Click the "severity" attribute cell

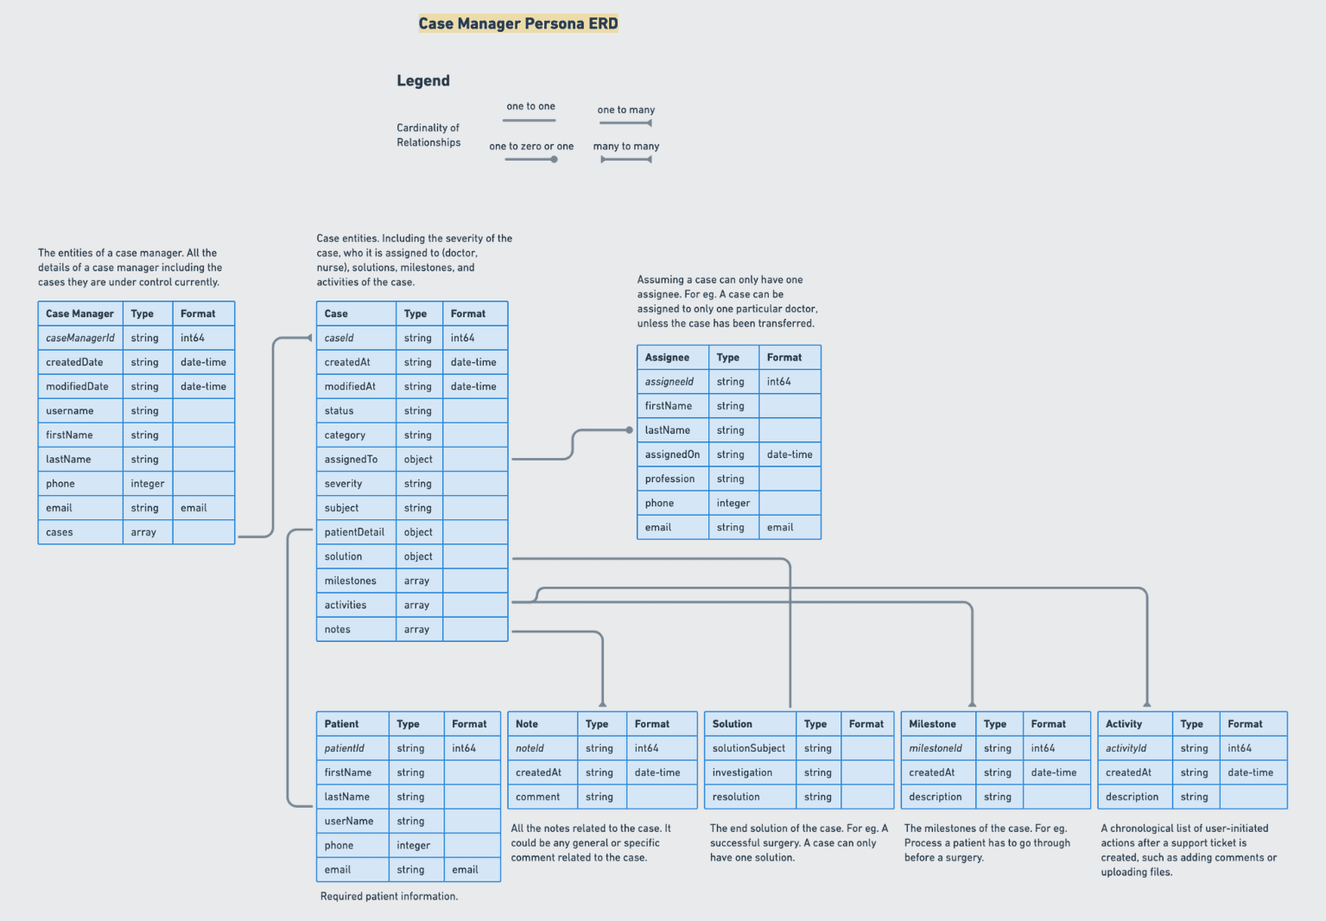[x=357, y=484]
